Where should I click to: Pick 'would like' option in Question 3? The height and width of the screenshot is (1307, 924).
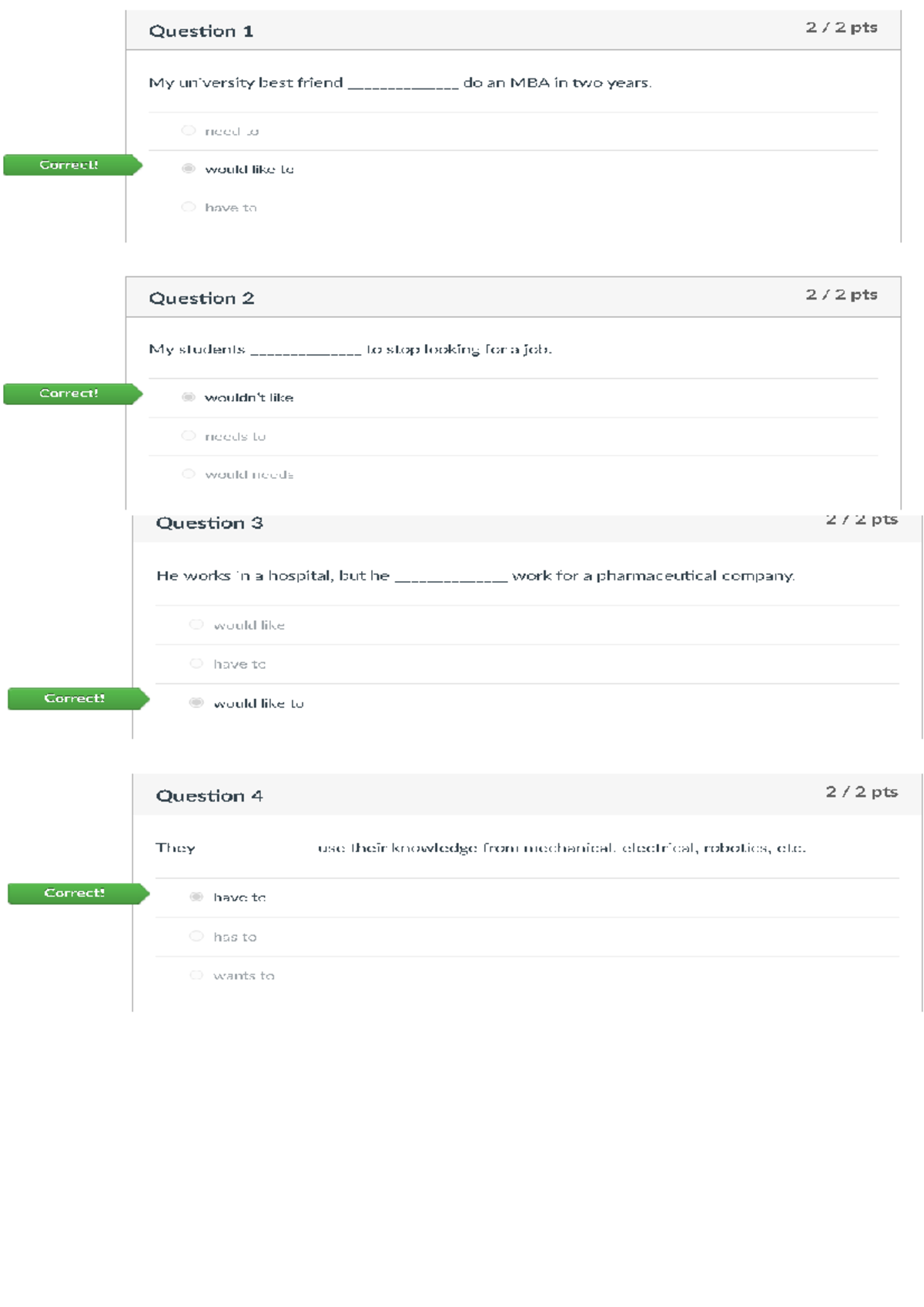196,625
